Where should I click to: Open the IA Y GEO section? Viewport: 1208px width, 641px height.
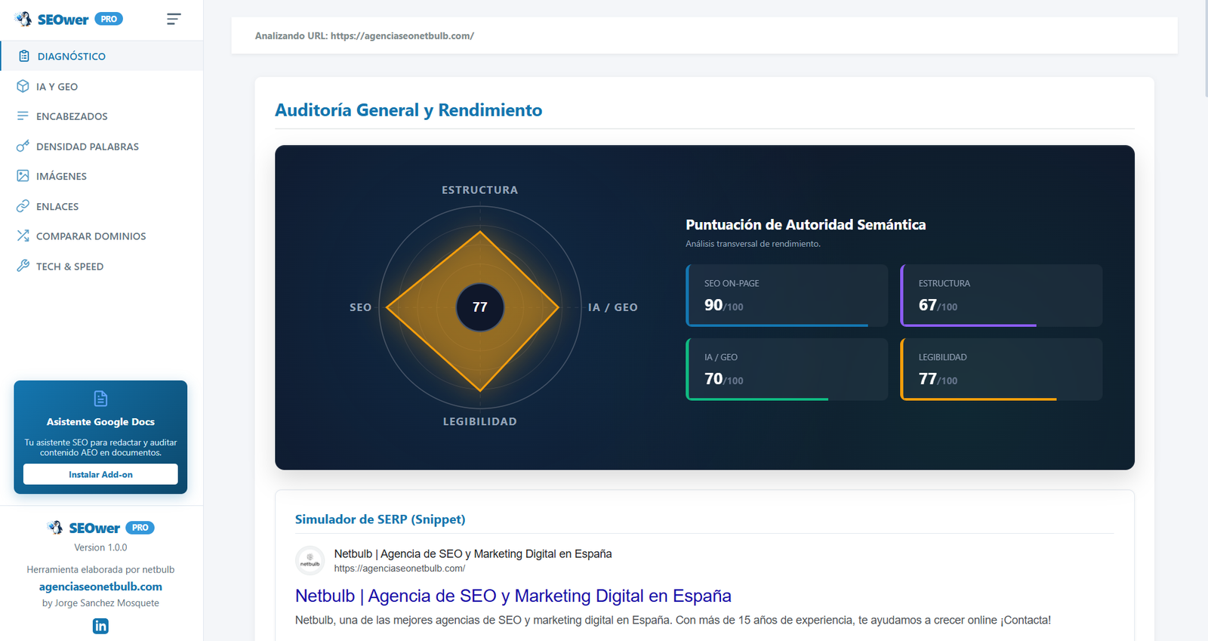tap(102, 86)
